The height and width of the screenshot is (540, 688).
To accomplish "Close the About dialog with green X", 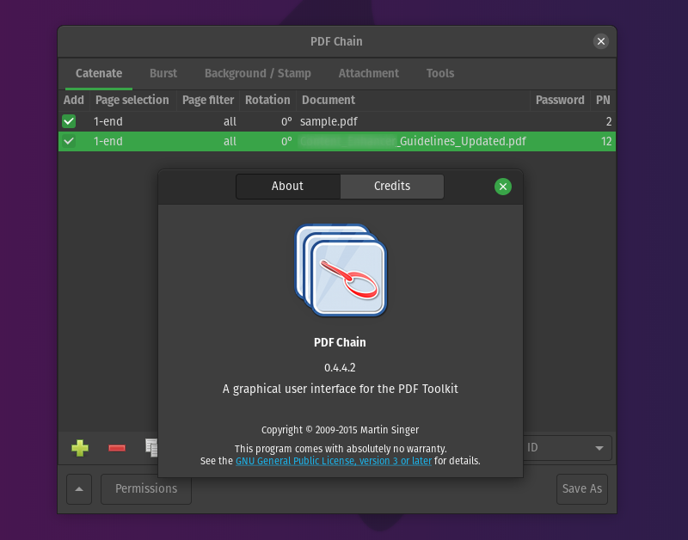I will pos(503,187).
